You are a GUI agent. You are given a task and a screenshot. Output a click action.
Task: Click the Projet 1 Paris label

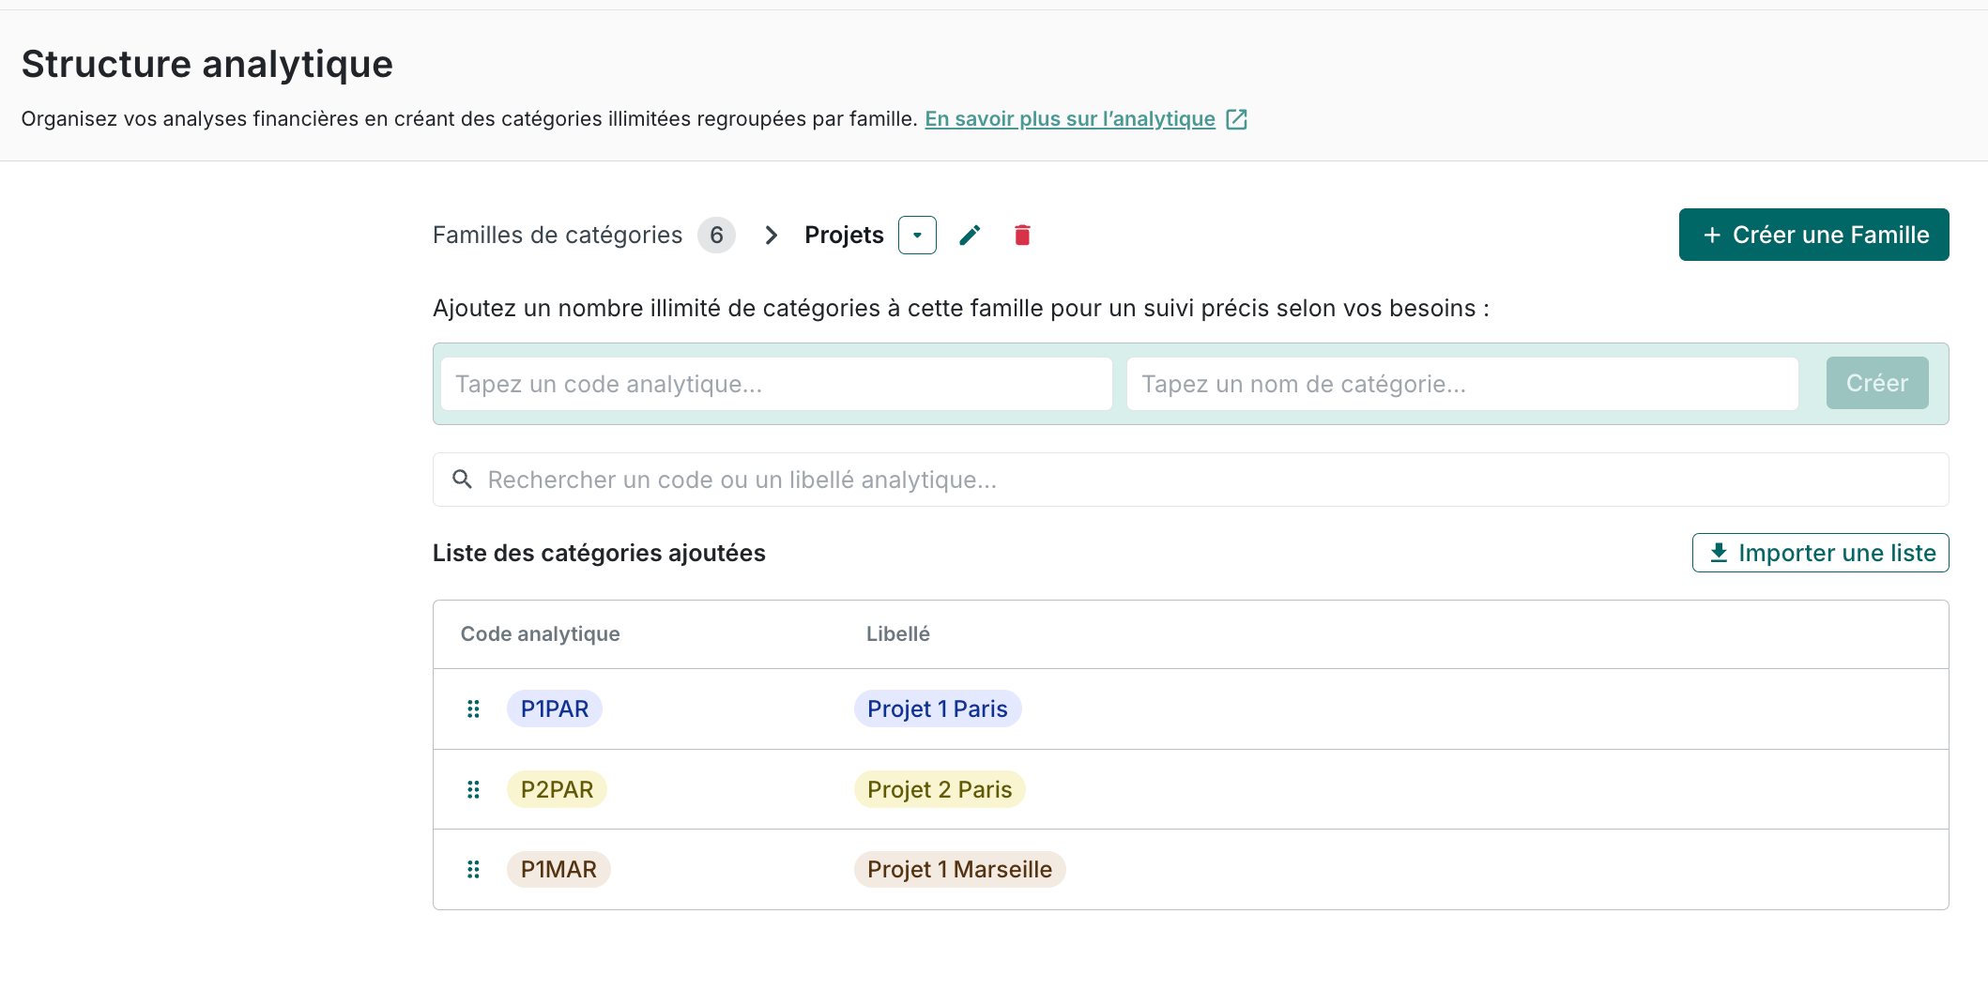938,708
